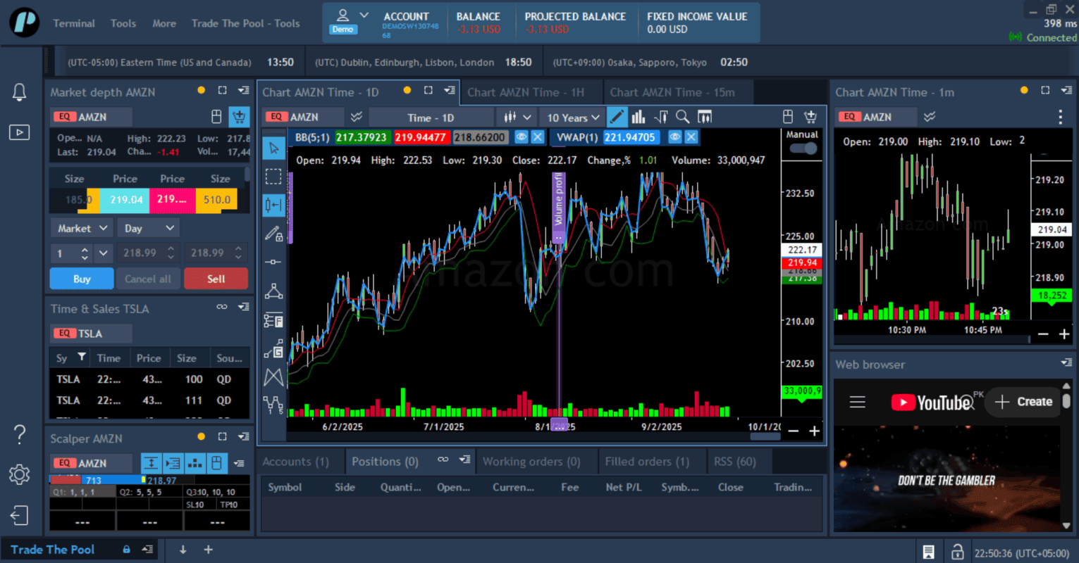Select the pencil with lock drawing tool
The image size is (1079, 563).
pyautogui.click(x=273, y=234)
